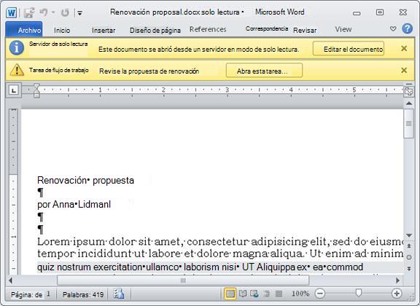Click the proofing/spell check status icon

point(118,294)
